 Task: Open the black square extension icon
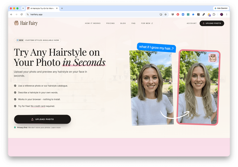[198, 15]
